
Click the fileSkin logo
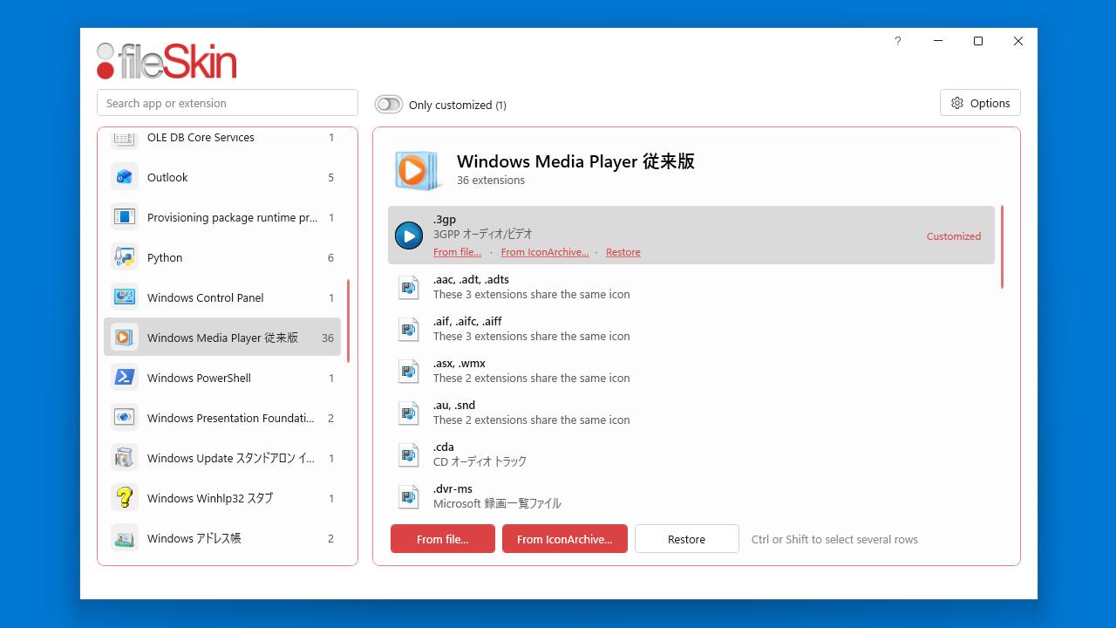point(167,61)
